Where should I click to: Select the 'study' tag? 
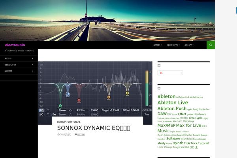[x=162, y=143]
